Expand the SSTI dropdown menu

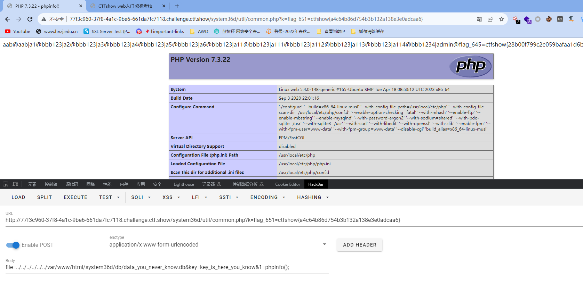229,197
